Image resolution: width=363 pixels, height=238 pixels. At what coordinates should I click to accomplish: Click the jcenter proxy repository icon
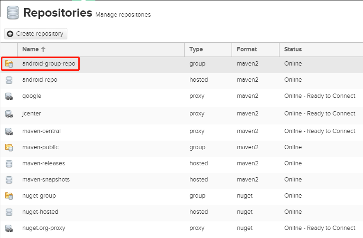point(9,114)
